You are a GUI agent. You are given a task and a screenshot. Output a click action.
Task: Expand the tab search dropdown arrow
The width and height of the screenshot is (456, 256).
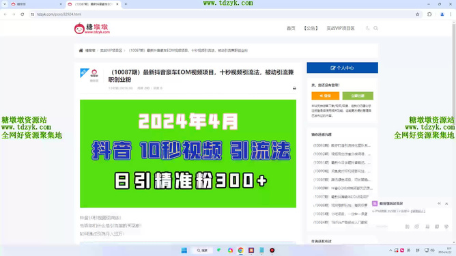tap(5, 4)
